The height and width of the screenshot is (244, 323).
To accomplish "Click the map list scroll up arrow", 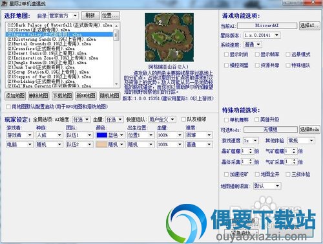I will click(x=116, y=26).
